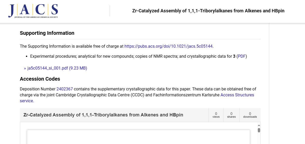Click the scroll-up arrow in the embedded viewer
Image resolution: width=305 pixels, height=144 pixels.
[x=259, y=125]
